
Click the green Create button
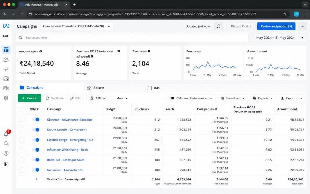tap(29, 98)
